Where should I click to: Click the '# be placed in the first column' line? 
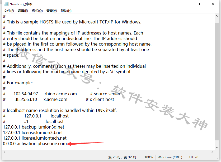click(77, 44)
